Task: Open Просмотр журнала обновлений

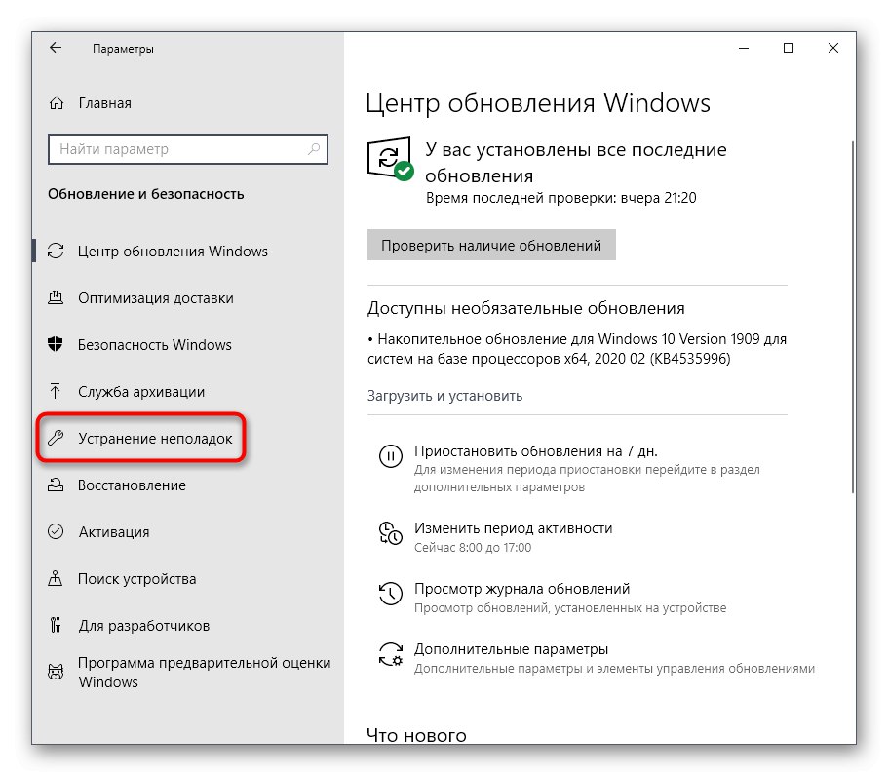Action: [521, 589]
